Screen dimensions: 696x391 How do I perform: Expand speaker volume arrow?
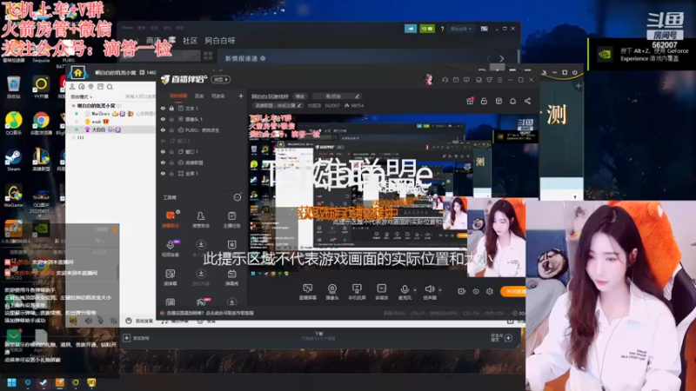click(440, 290)
